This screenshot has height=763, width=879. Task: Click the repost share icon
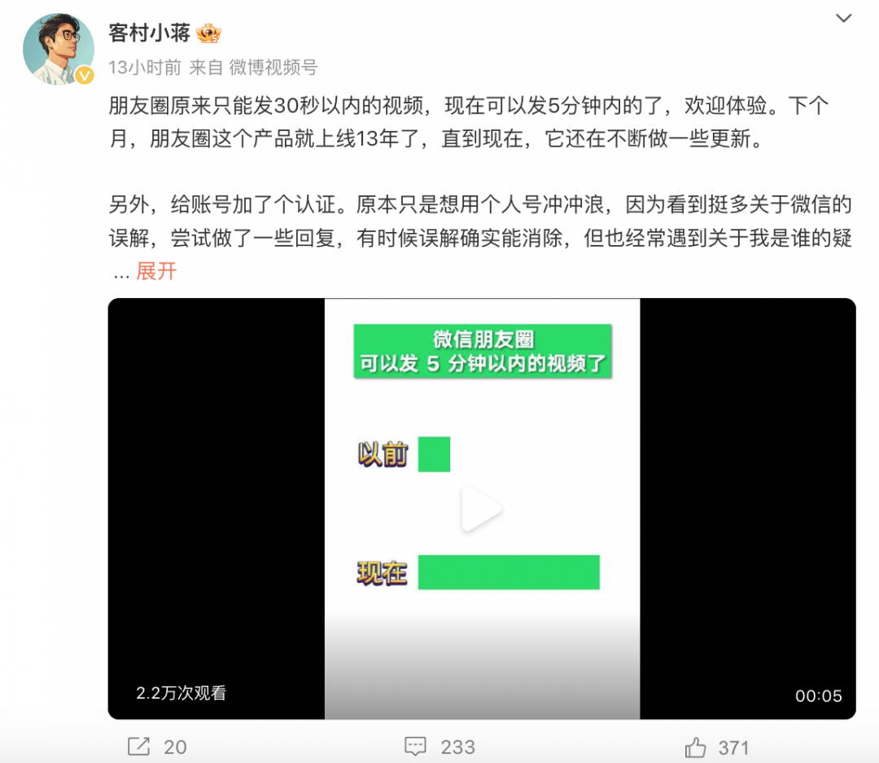tap(138, 747)
